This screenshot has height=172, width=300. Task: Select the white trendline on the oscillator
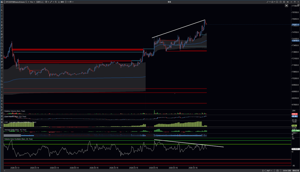click(x=189, y=143)
